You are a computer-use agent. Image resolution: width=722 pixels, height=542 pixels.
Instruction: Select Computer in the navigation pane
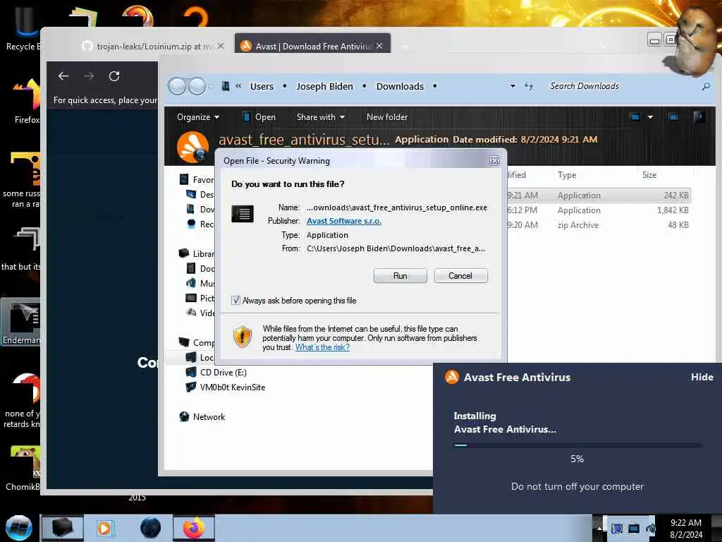pos(197,342)
